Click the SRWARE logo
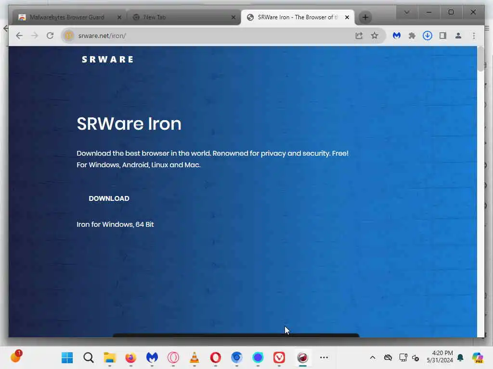This screenshot has width=493, height=369. pos(107,60)
